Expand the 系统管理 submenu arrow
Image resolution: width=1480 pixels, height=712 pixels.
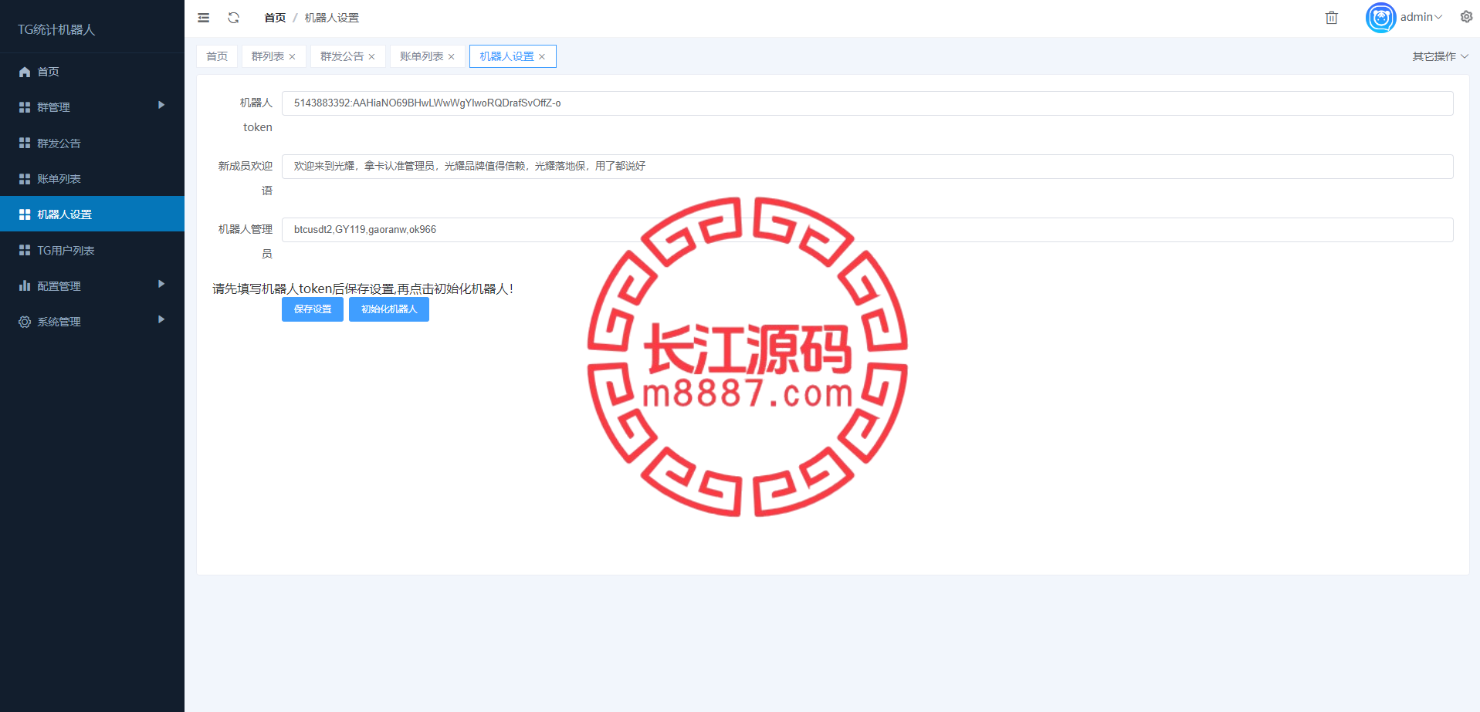coord(161,319)
